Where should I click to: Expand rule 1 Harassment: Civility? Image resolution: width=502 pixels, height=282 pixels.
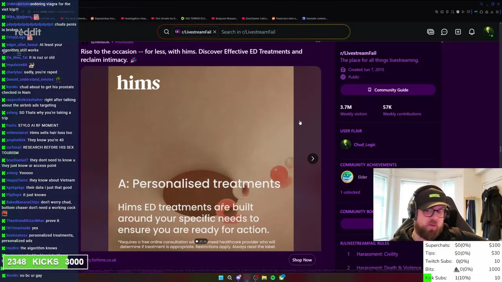pyautogui.click(x=377, y=254)
